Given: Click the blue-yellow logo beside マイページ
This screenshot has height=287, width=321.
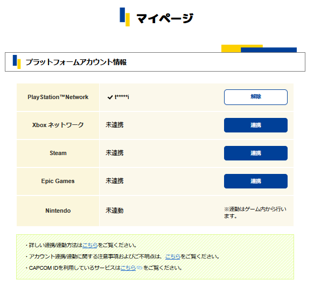Looking at the screenshot, I should click(124, 17).
